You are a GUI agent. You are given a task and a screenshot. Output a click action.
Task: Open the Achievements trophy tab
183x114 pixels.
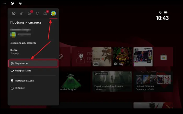[37, 13]
